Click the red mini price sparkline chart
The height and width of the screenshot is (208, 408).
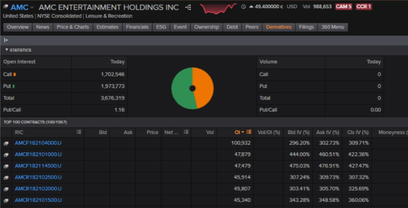tap(218, 8)
